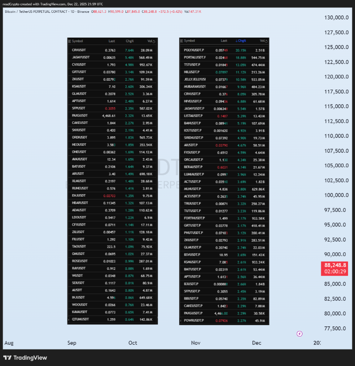Select the BERAUSDT.P row
Viewport: 355px width, 366px height.
225,167
